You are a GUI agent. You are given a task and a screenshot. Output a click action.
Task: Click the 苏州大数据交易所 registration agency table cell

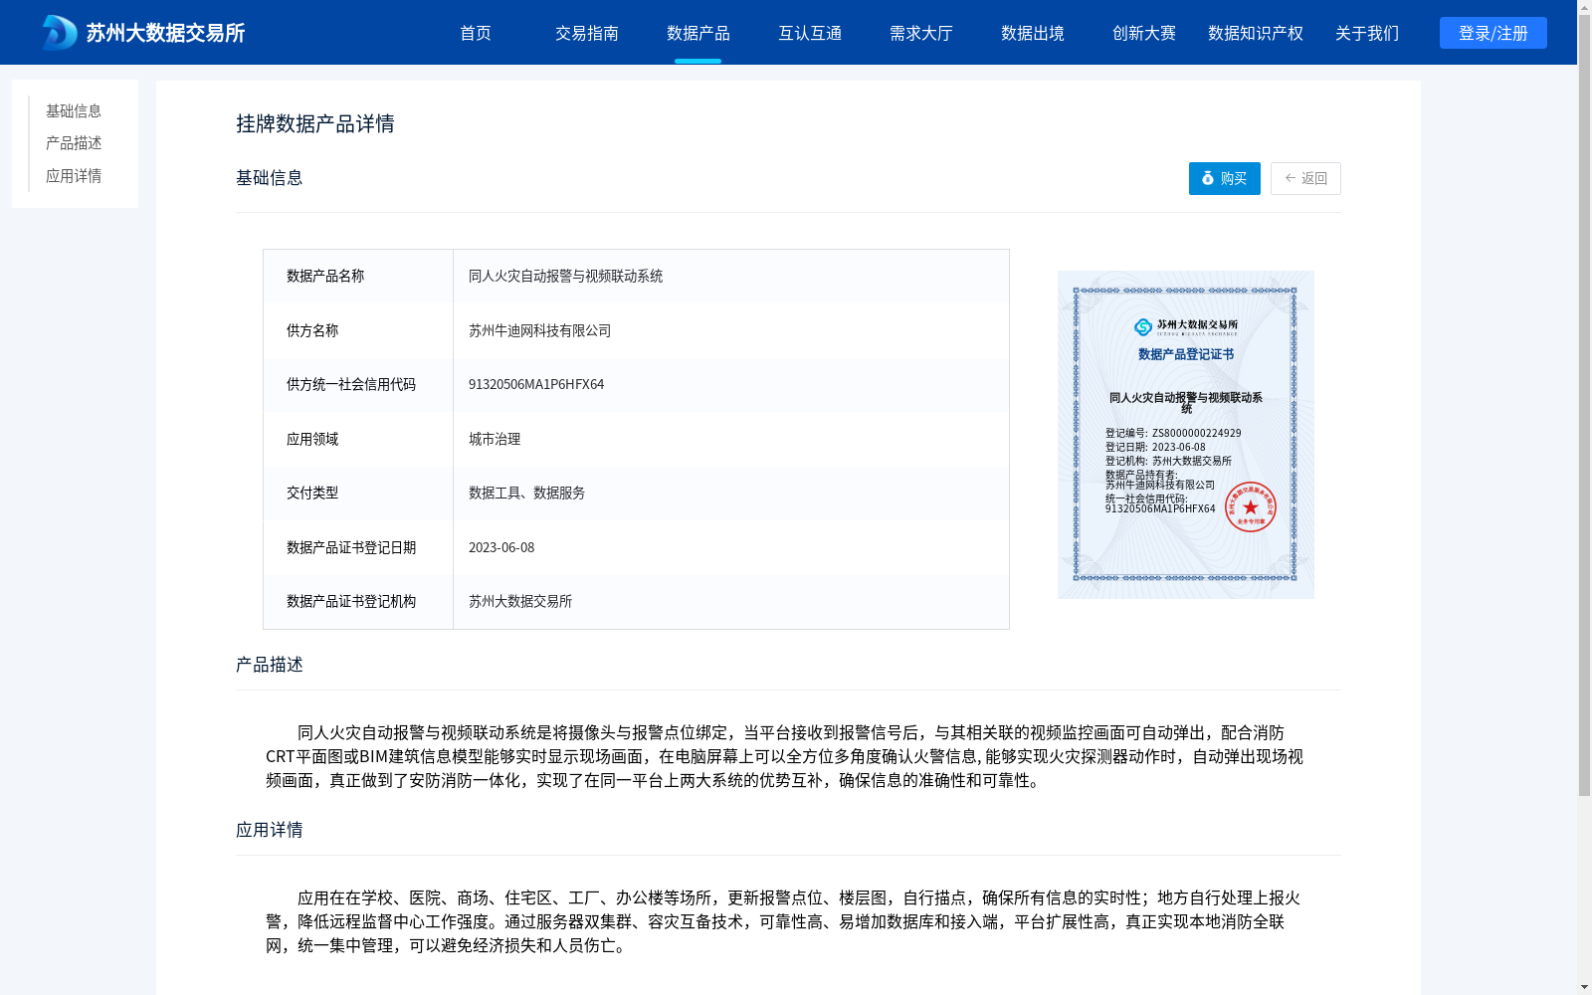coord(731,601)
